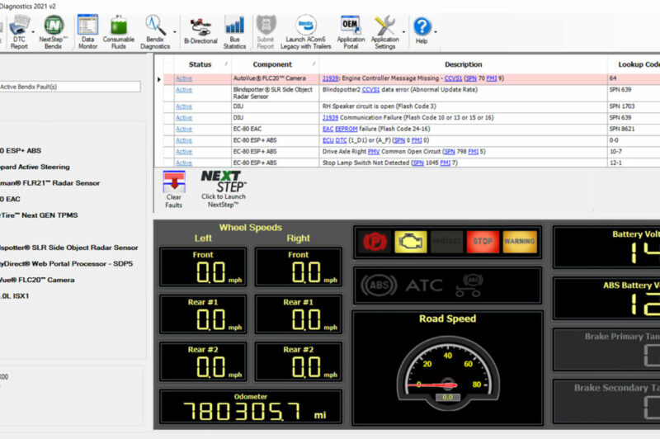The image size is (660, 439).
Task: Click Active link for AutoVue FLC20 Camera
Action: click(x=184, y=78)
